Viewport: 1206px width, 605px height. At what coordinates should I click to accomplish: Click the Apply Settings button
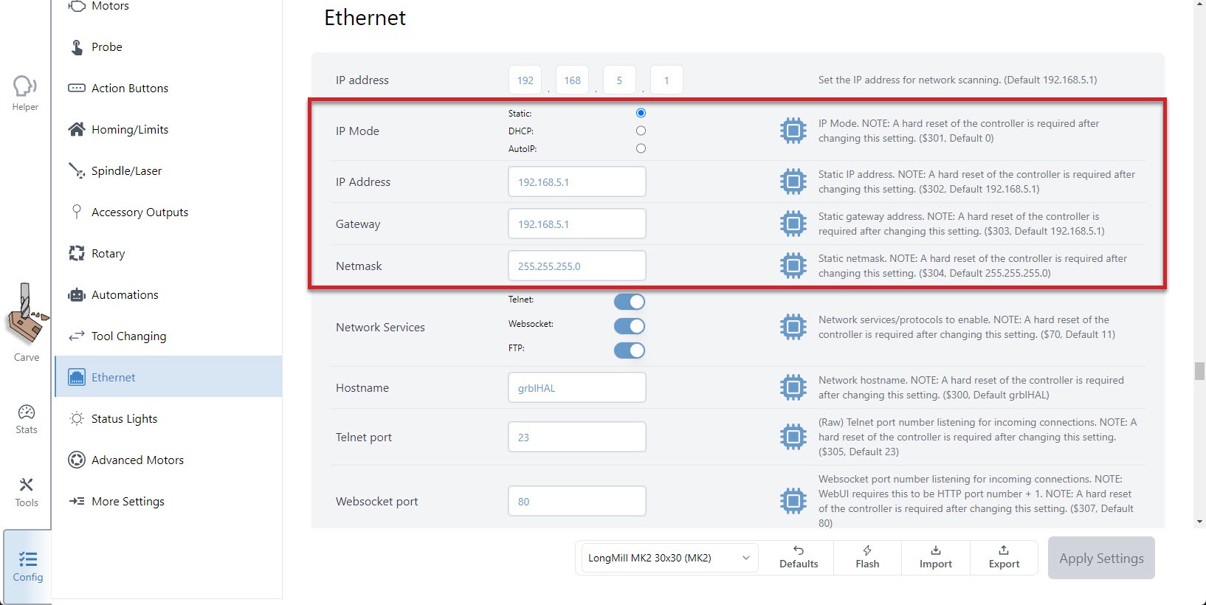1101,558
